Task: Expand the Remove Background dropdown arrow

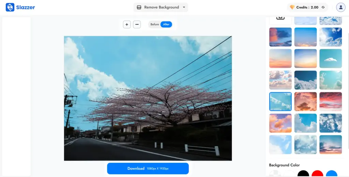Action: pyautogui.click(x=184, y=7)
